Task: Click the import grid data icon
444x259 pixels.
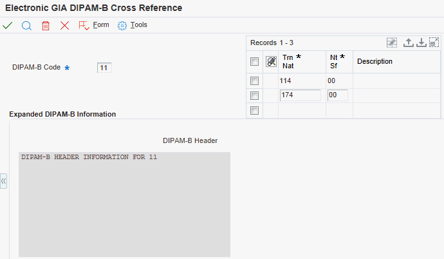Action: [x=421, y=43]
